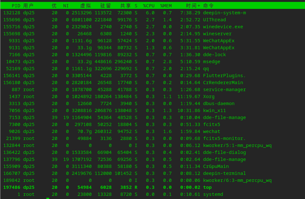The image size is (305, 199).
Task: Click the fcitx5 command in PID 7300 row
Action: [212, 125]
